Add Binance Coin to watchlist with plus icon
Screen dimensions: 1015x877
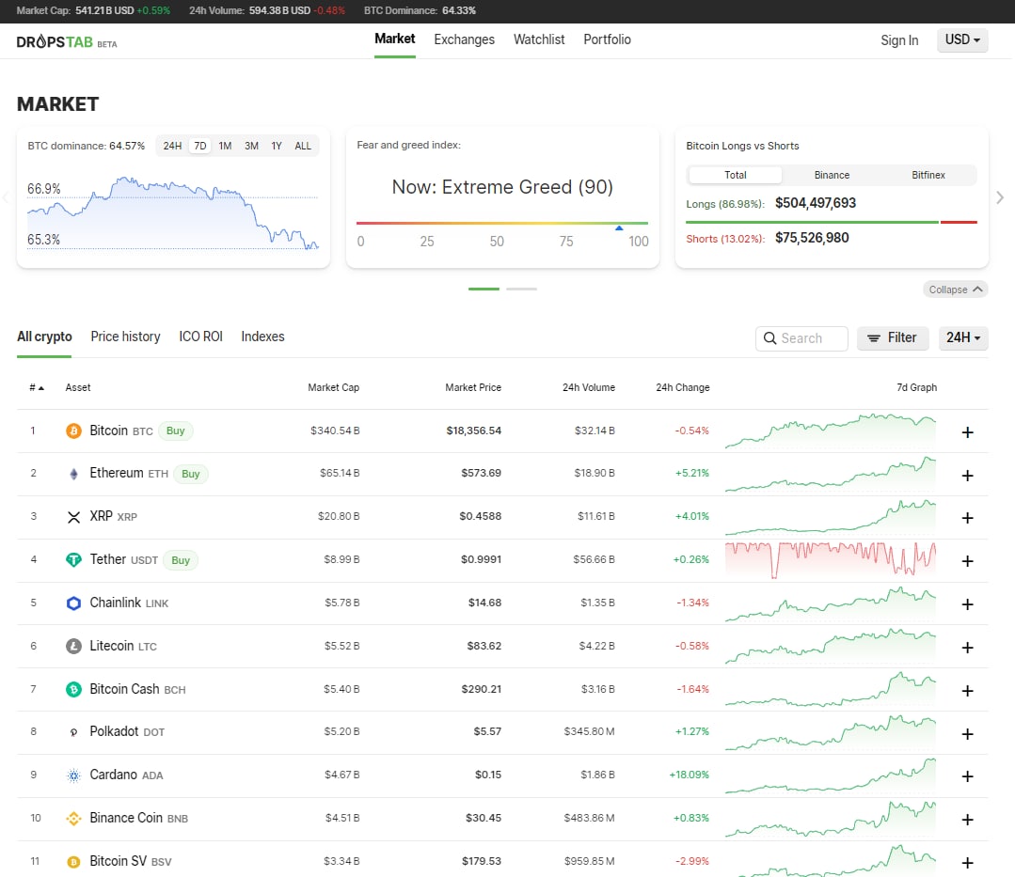968,820
